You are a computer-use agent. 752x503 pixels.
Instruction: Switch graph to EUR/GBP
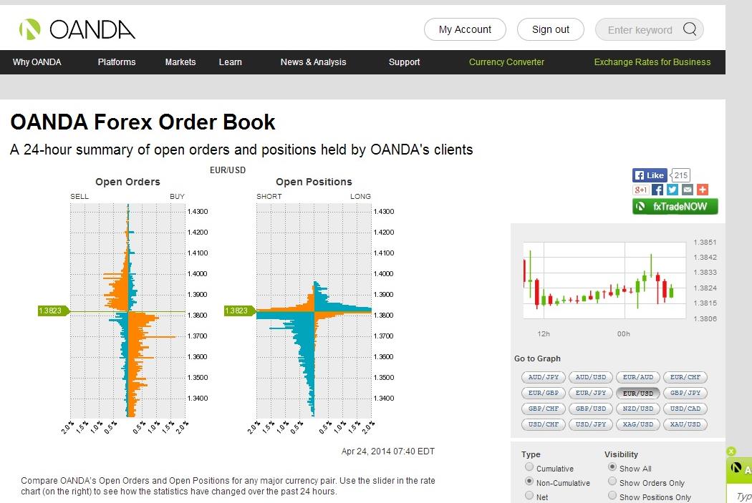544,394
